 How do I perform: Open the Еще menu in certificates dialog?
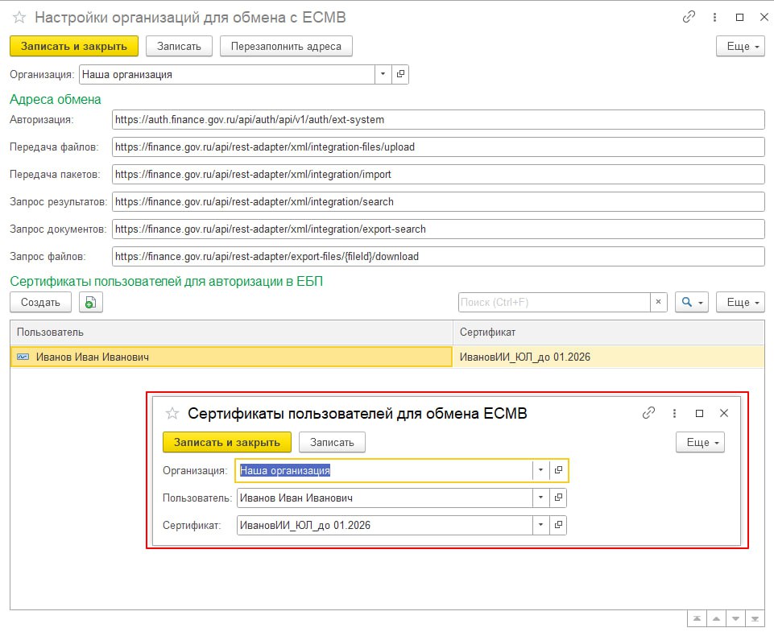pyautogui.click(x=699, y=442)
